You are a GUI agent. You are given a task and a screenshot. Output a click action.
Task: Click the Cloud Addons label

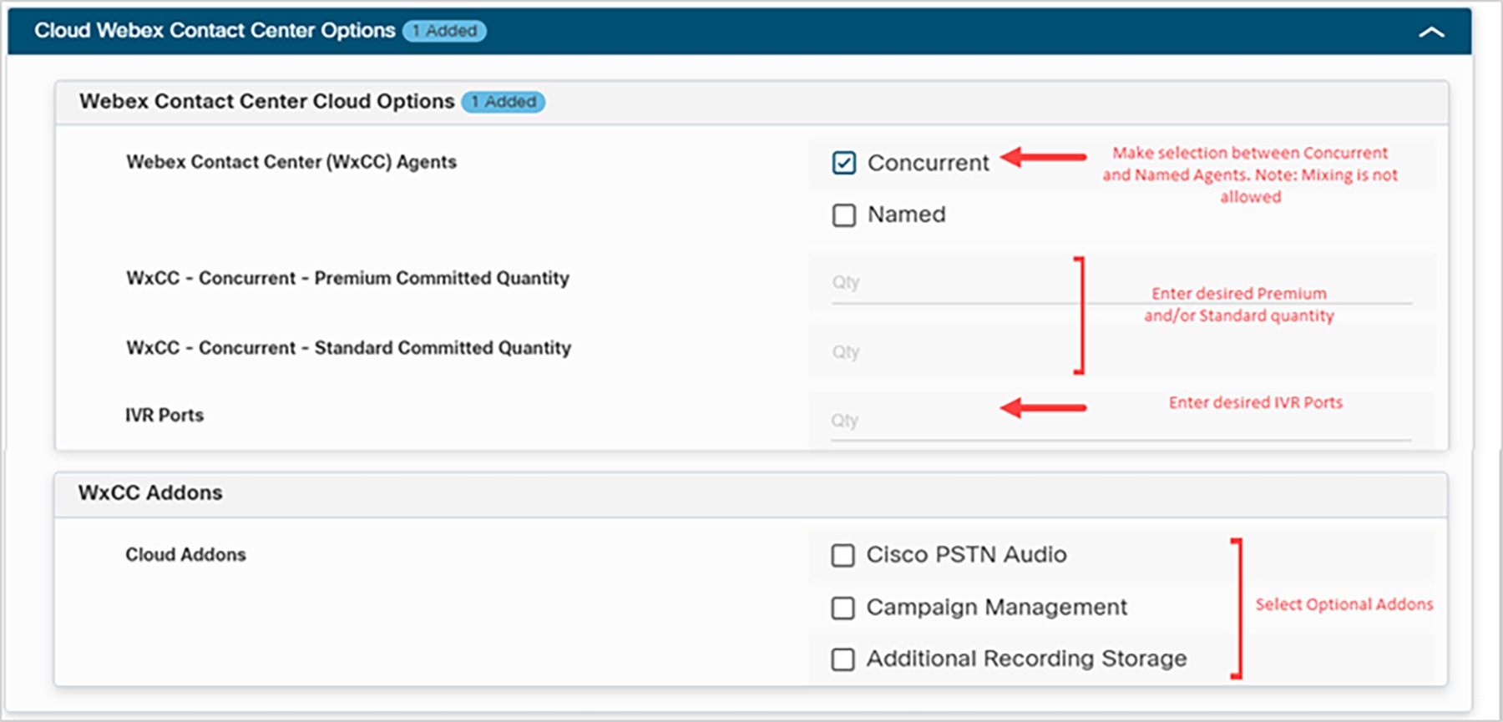[185, 554]
